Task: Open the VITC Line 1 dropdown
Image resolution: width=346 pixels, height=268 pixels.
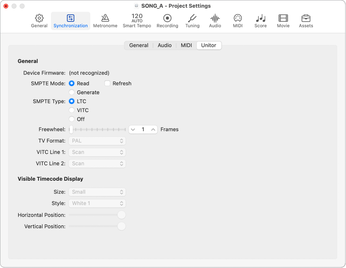Action: point(97,152)
